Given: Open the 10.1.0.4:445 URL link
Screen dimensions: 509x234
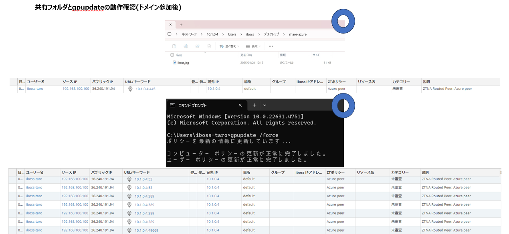Looking at the screenshot, I should [x=145, y=89].
